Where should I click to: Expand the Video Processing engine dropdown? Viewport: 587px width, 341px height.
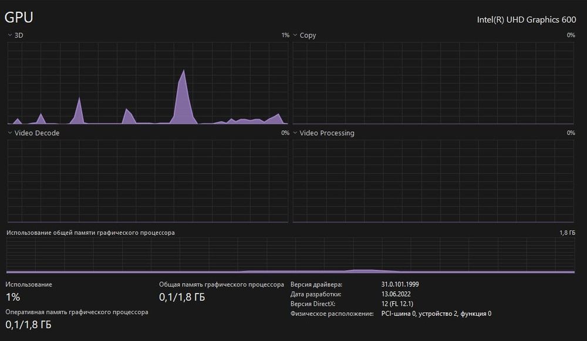coord(323,133)
